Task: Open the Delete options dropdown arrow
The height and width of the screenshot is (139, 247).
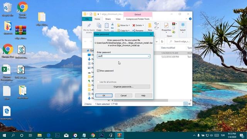Action: [x=143, y=25]
